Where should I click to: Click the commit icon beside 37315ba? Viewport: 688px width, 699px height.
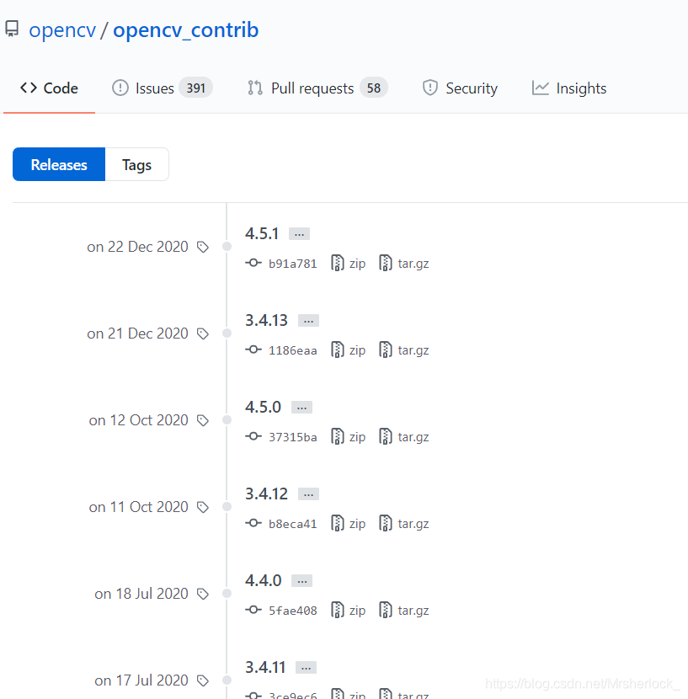point(253,436)
